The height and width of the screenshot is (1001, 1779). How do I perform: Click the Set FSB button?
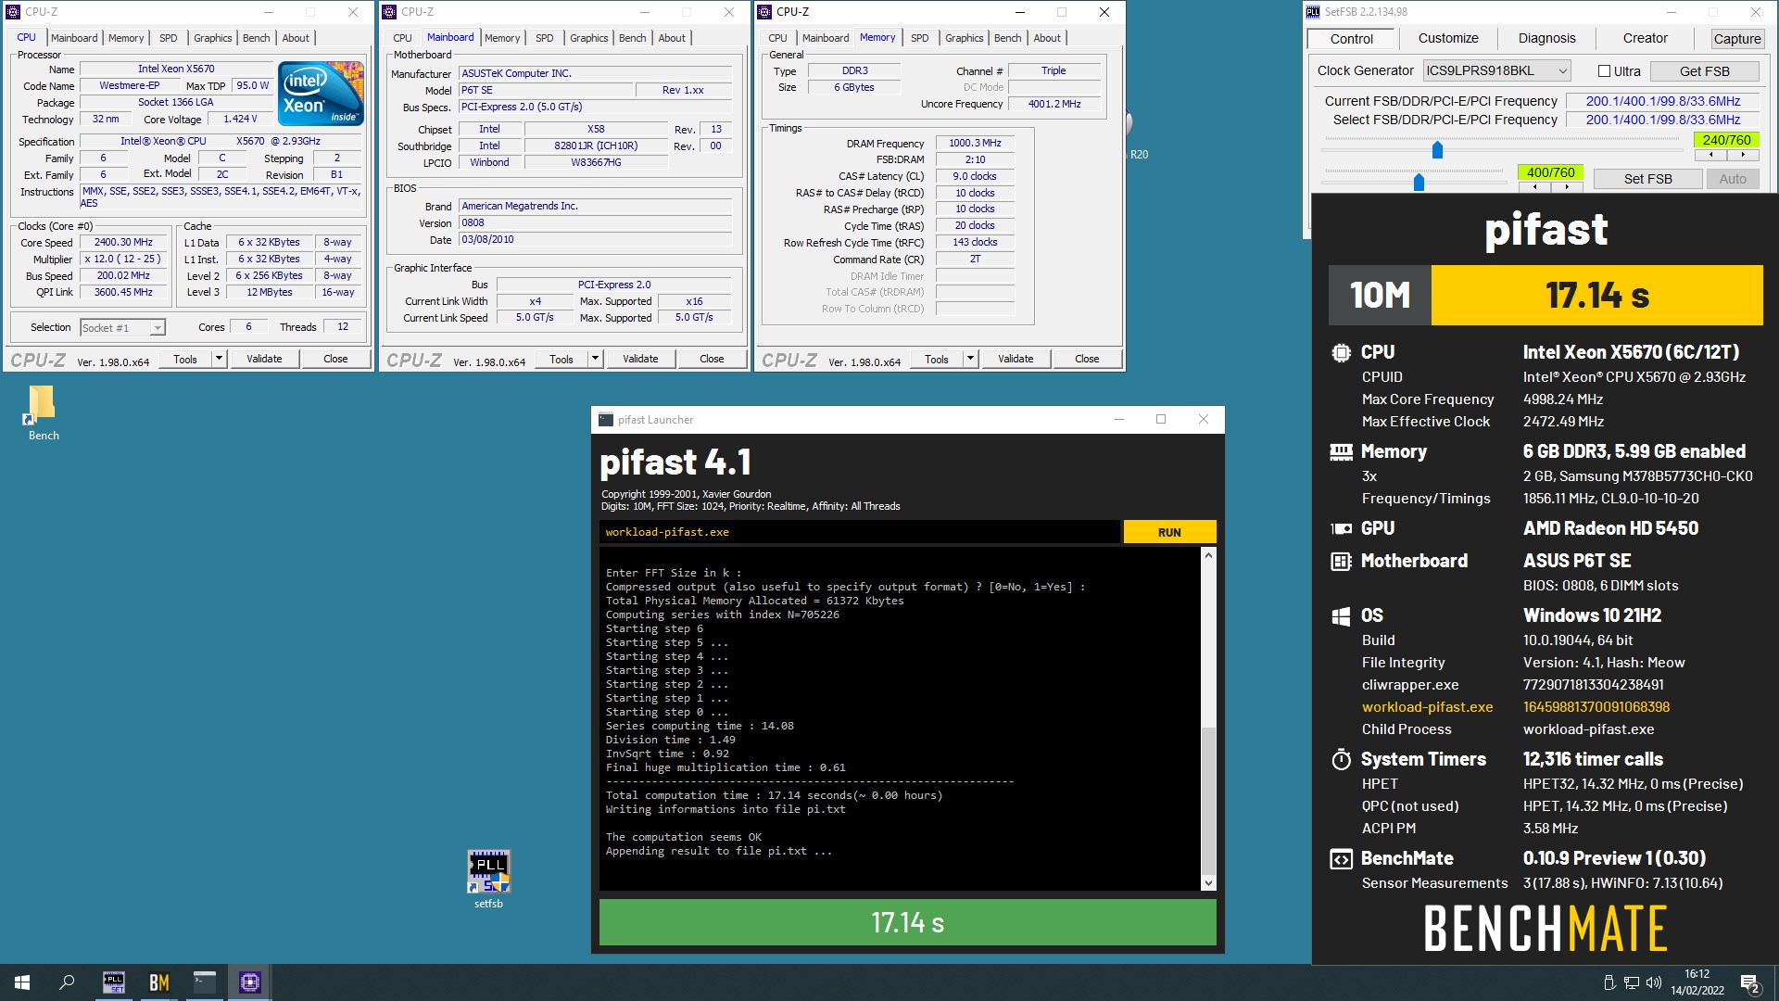point(1647,179)
